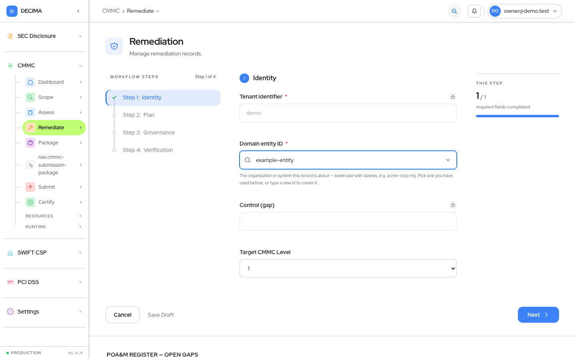Image resolution: width=575 pixels, height=359 pixels.
Task: Select Step 1: Identity in the workflow
Action: (x=163, y=98)
